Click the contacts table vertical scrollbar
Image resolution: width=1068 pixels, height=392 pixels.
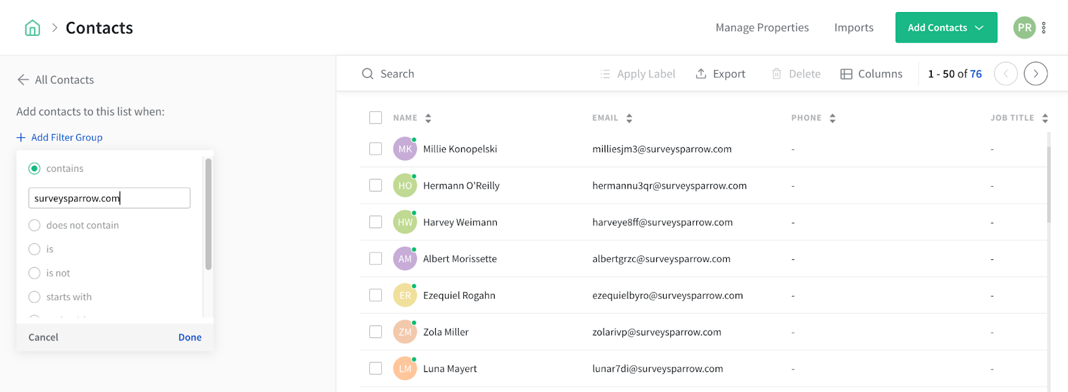point(1049,185)
